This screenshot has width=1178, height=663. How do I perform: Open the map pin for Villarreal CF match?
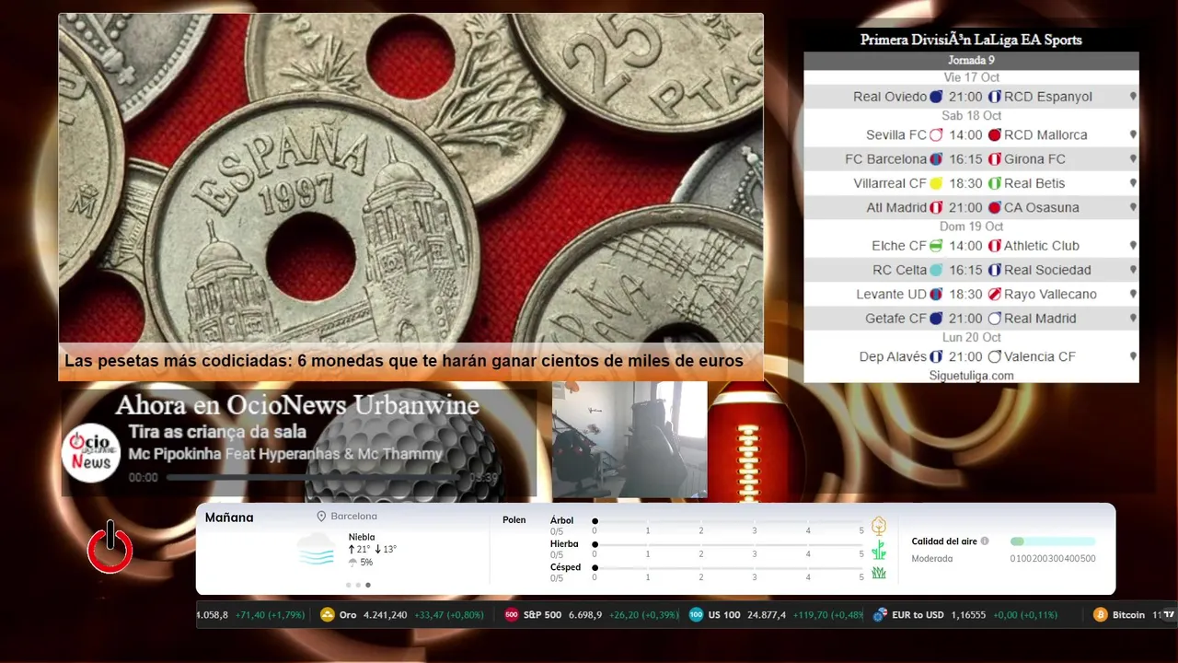1133,183
